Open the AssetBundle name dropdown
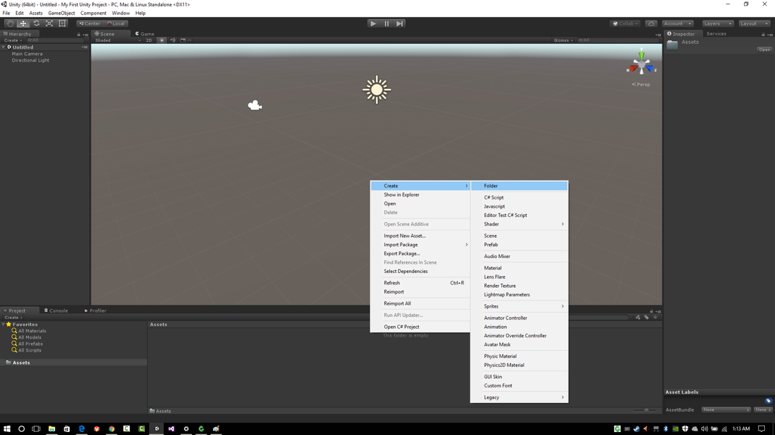Image resolution: width=775 pixels, height=435 pixels. (x=726, y=410)
